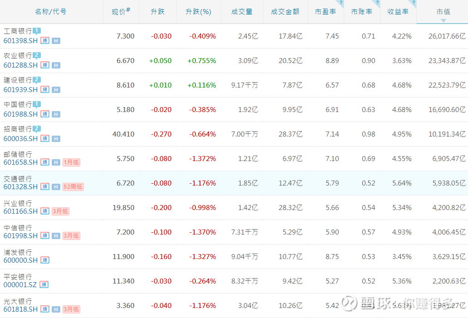Click the 1月低 tag for 邮储银行
Image resolution: width=468 pixels, height=318 pixels.
[71, 162]
